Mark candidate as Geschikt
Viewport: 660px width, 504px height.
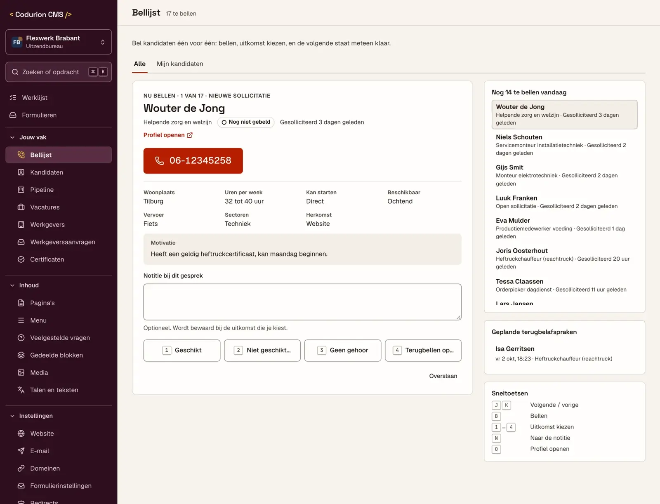click(x=182, y=351)
